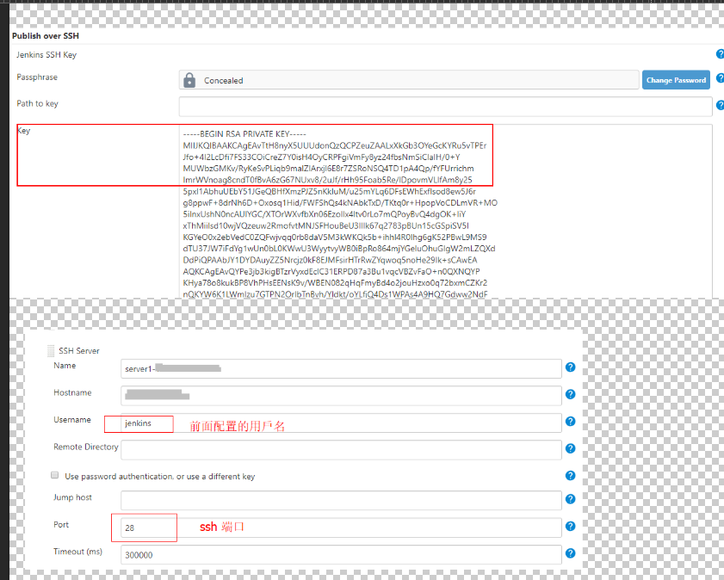Image resolution: width=724 pixels, height=580 pixels.
Task: Click the Remote Directory input field
Action: click(x=341, y=450)
